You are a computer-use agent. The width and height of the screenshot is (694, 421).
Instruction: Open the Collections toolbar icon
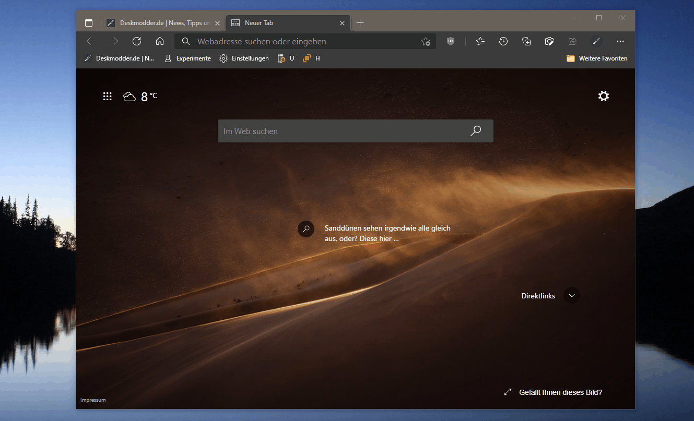click(526, 41)
